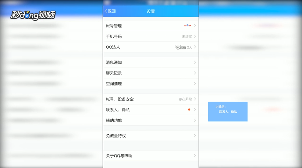This screenshot has width=302, height=168.
Task: Click the 存在风险 warning text
Action: pyautogui.click(x=185, y=99)
